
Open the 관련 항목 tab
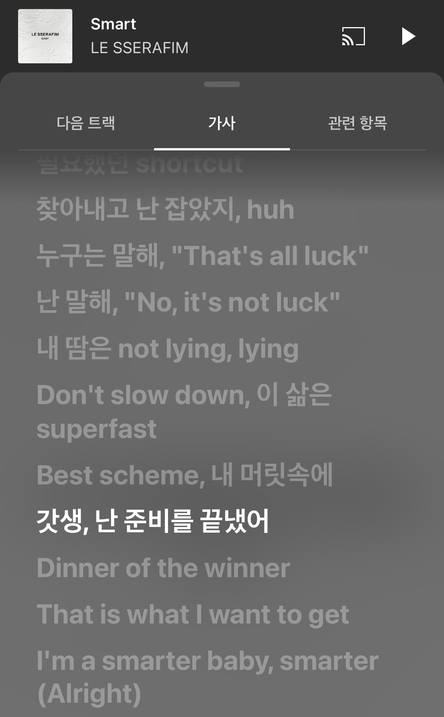tap(357, 123)
